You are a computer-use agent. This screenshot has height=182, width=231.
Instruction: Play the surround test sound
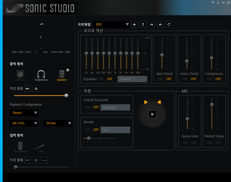tap(153, 114)
